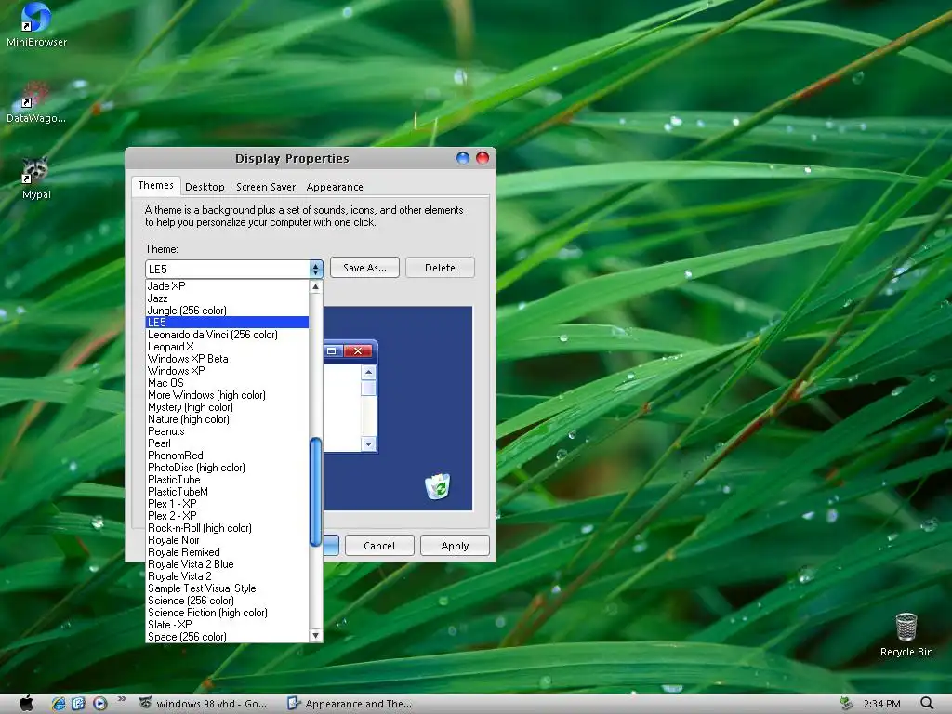
Task: Select Jazz theme
Action: pyautogui.click(x=227, y=298)
